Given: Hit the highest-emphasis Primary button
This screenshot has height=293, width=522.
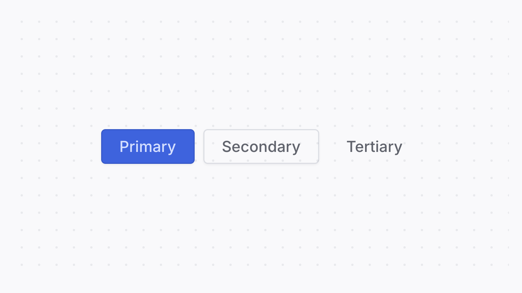Looking at the screenshot, I should 148,146.
